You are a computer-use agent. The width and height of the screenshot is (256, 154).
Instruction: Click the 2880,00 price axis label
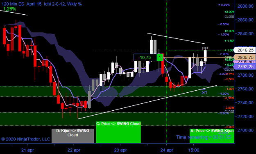(245, 6)
